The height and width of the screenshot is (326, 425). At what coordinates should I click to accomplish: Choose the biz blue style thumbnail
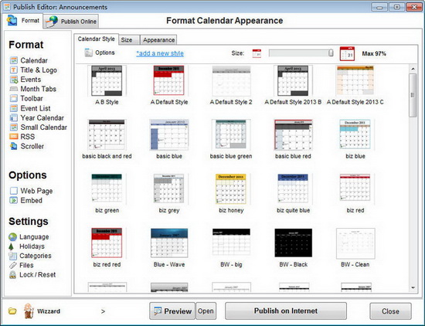coord(355,134)
